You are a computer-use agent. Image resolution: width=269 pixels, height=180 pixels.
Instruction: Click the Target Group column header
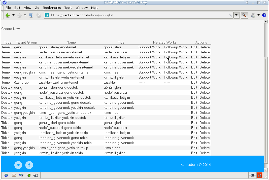26,42
